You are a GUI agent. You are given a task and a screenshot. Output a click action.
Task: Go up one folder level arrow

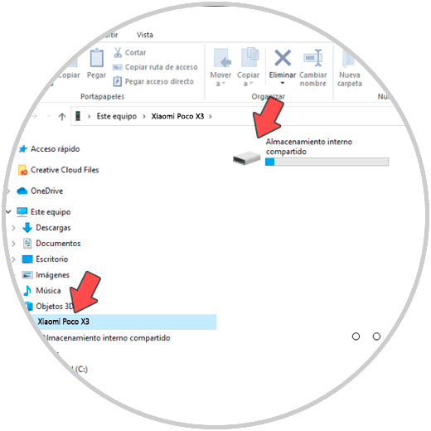[x=62, y=117]
